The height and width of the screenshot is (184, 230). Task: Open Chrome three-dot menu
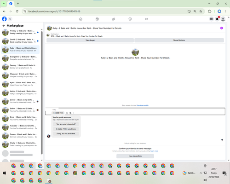tap(226, 11)
